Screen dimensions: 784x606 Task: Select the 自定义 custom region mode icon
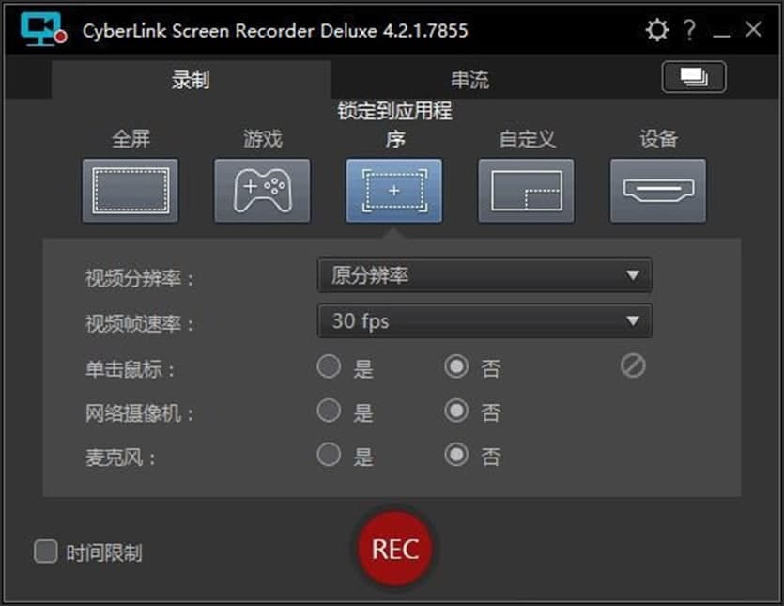click(x=526, y=190)
